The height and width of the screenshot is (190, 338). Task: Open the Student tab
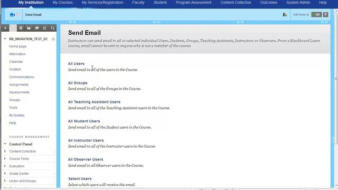click(160, 3)
